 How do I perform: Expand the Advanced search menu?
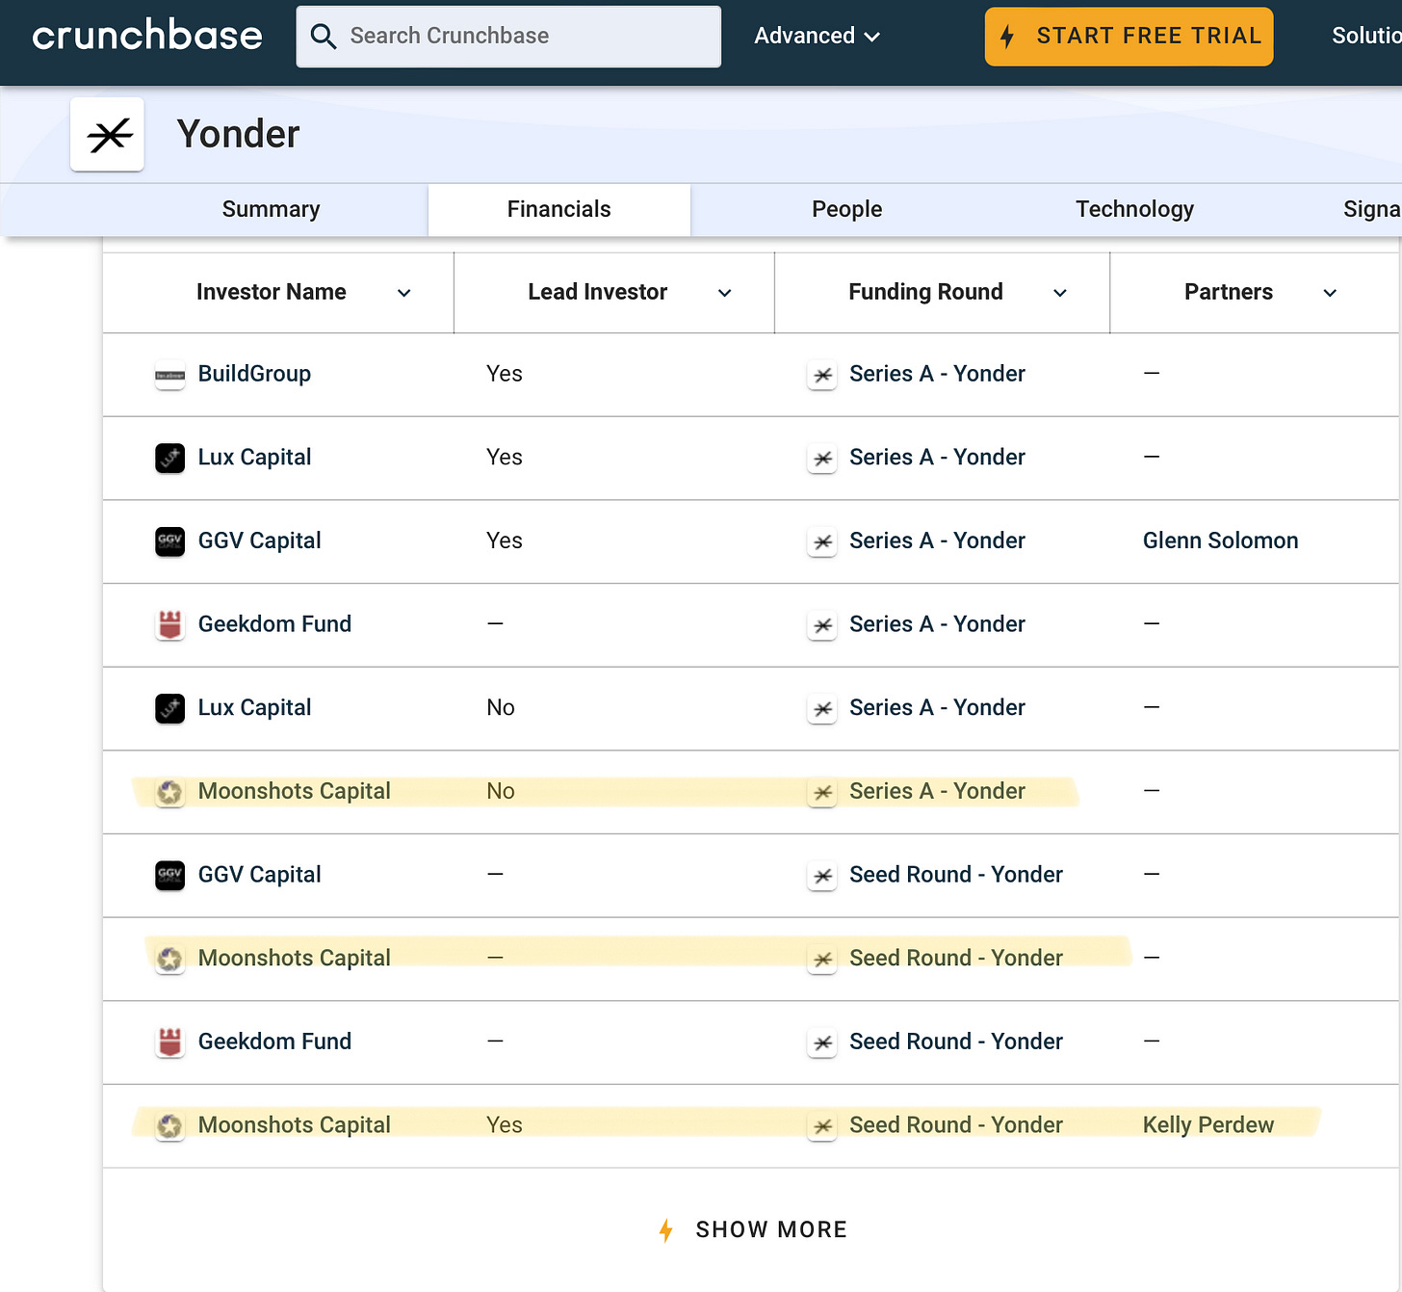817,36
